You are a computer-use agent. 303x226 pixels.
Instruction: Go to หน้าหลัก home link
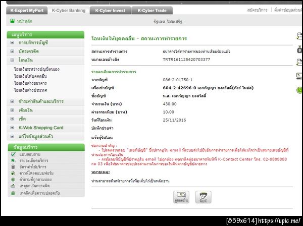tap(25, 21)
